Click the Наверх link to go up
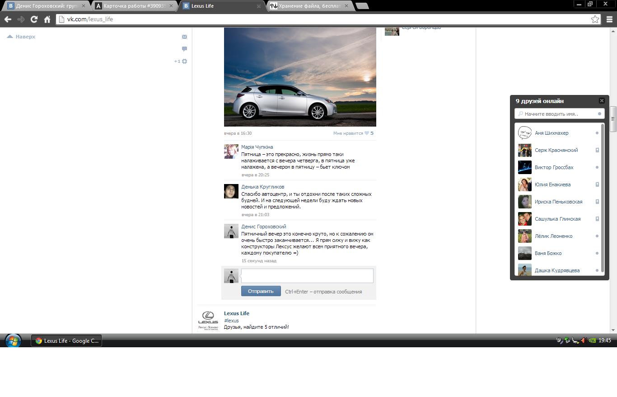Viewport: 617px width, 397px height. click(x=21, y=37)
